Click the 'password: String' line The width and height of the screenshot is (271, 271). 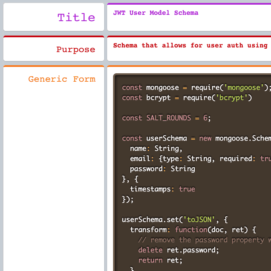(x=163, y=169)
